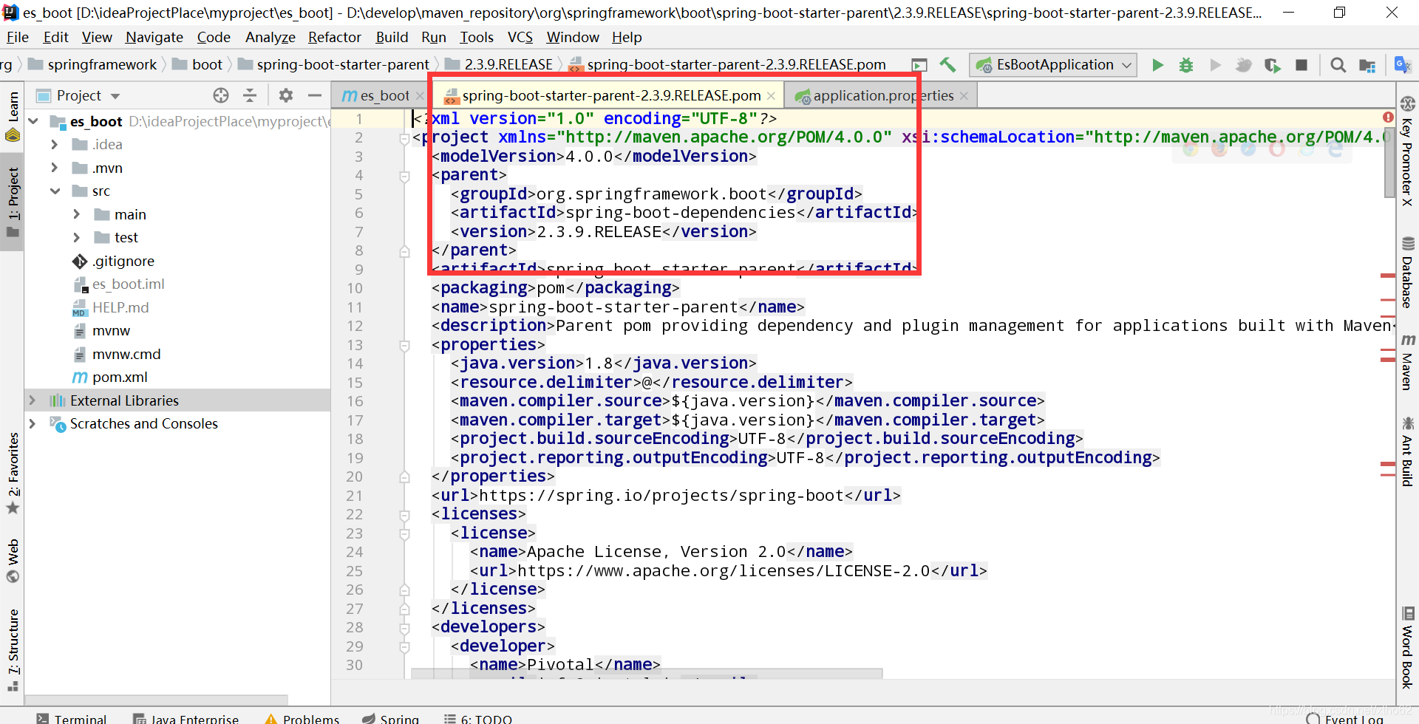Hide the Project panel with the minus icon
Image resolution: width=1419 pixels, height=724 pixels.
tap(315, 95)
